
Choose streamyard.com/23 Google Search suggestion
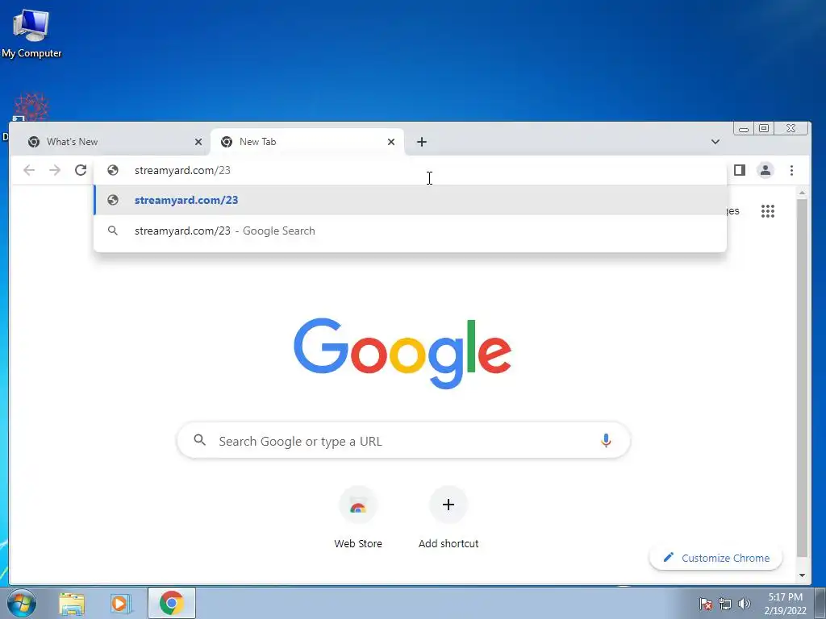point(410,231)
